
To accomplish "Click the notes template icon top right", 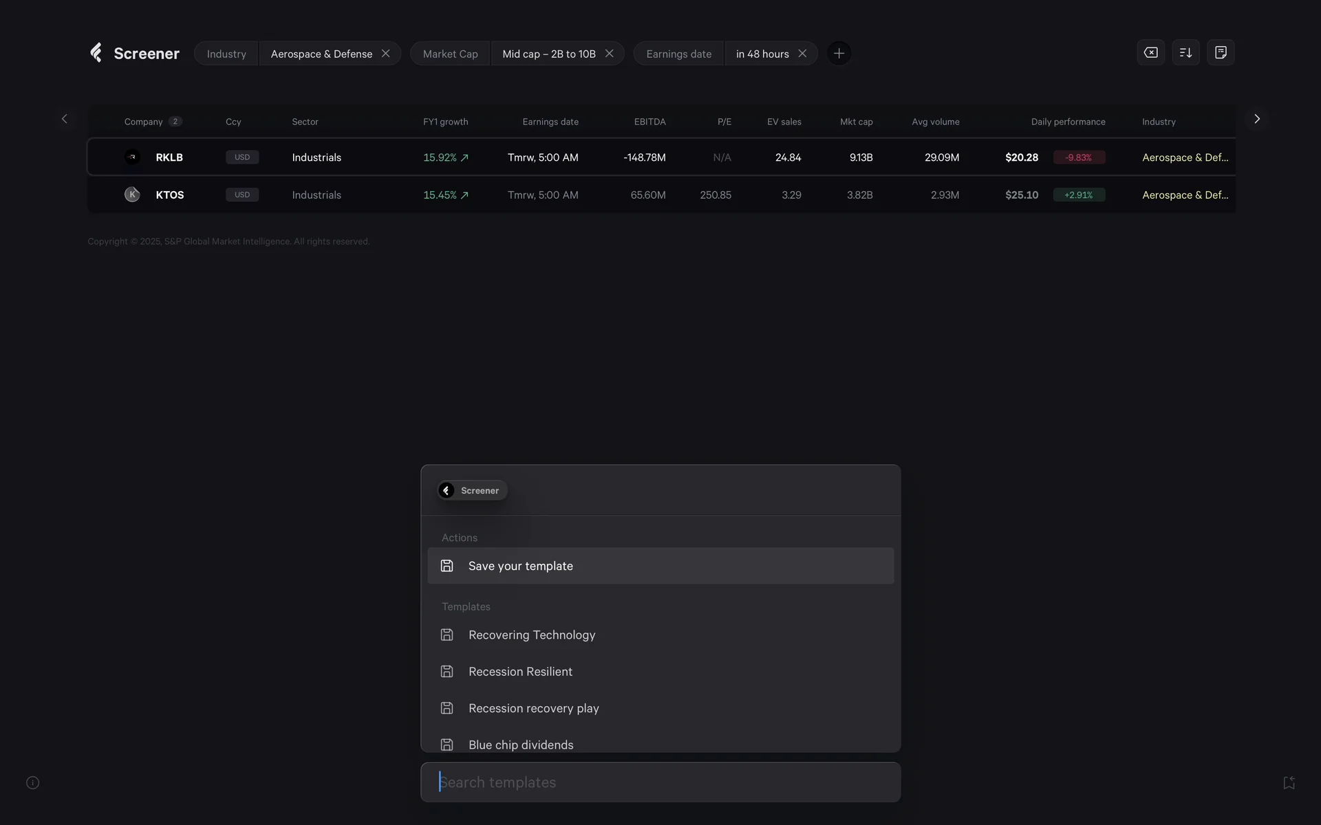I will [x=1221, y=53].
